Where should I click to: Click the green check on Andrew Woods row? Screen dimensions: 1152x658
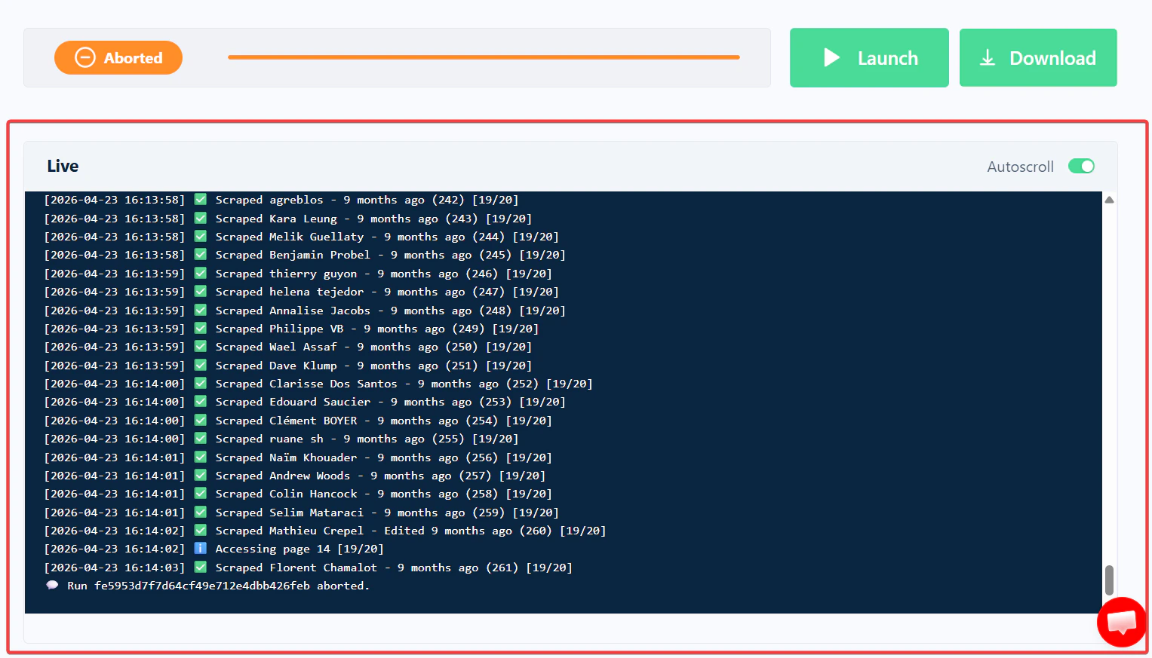[x=201, y=476]
